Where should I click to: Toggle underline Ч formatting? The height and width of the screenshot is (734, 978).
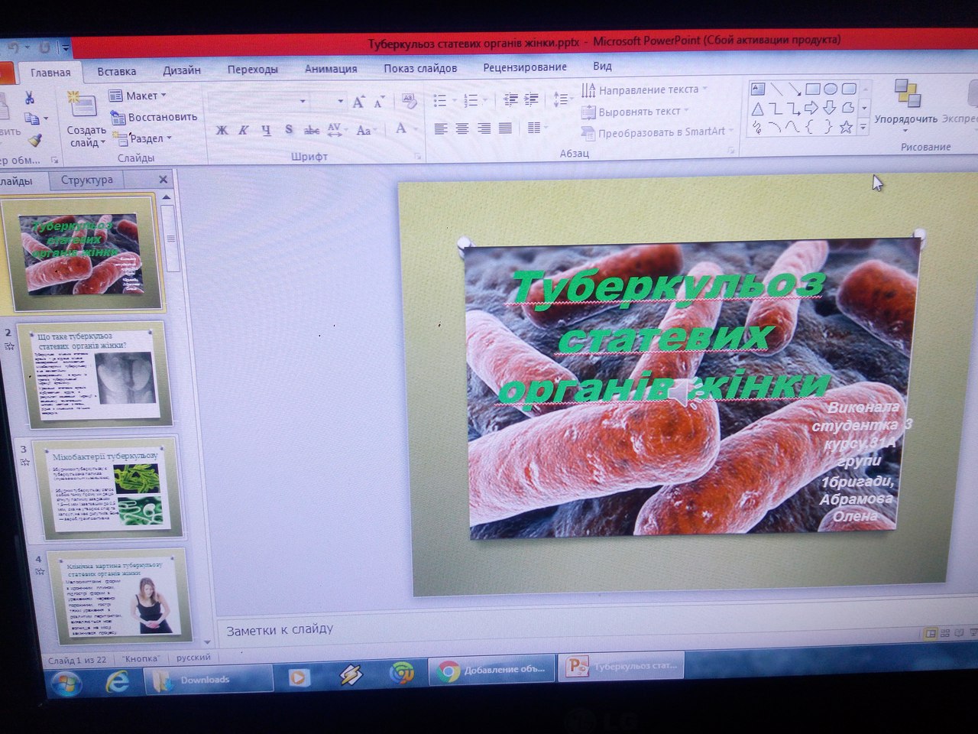[266, 130]
